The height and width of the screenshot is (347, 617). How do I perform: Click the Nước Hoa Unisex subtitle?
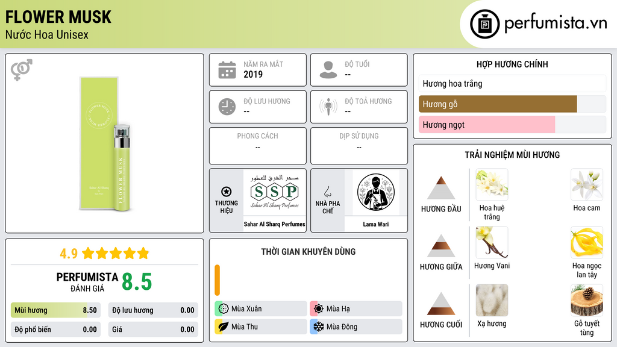pos(47,34)
